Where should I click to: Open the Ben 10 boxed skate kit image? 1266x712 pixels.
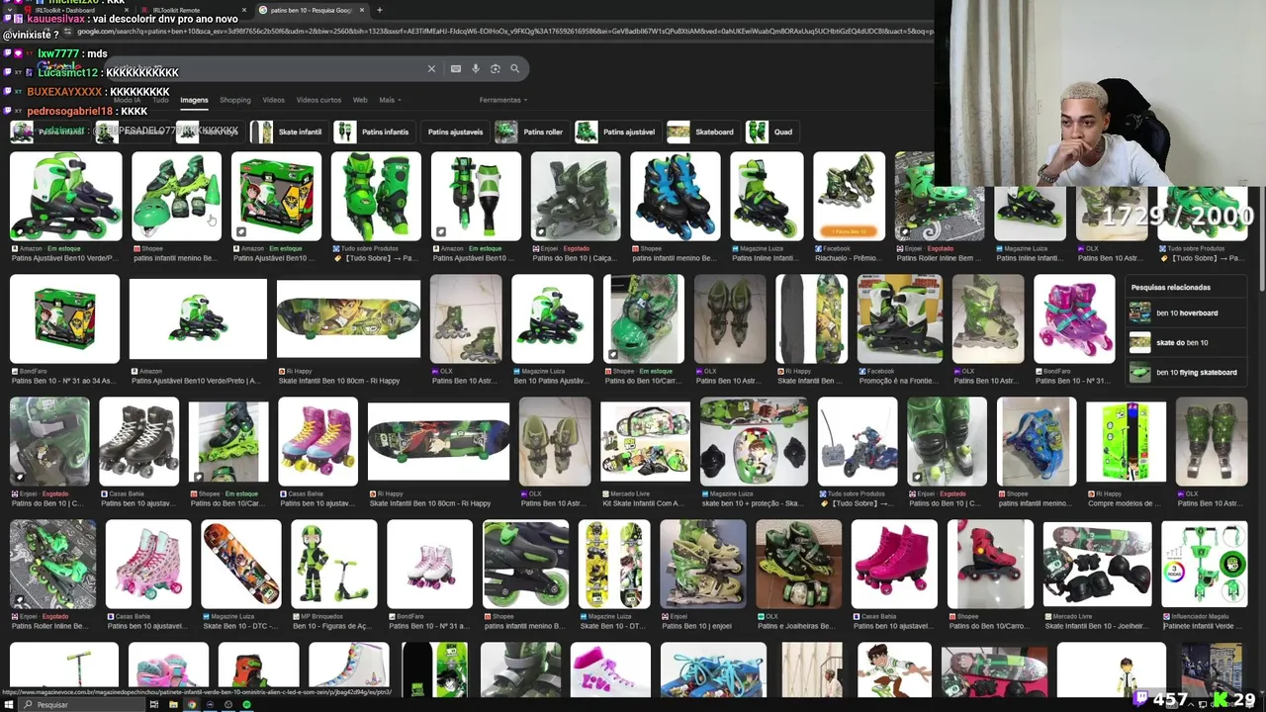coord(276,196)
